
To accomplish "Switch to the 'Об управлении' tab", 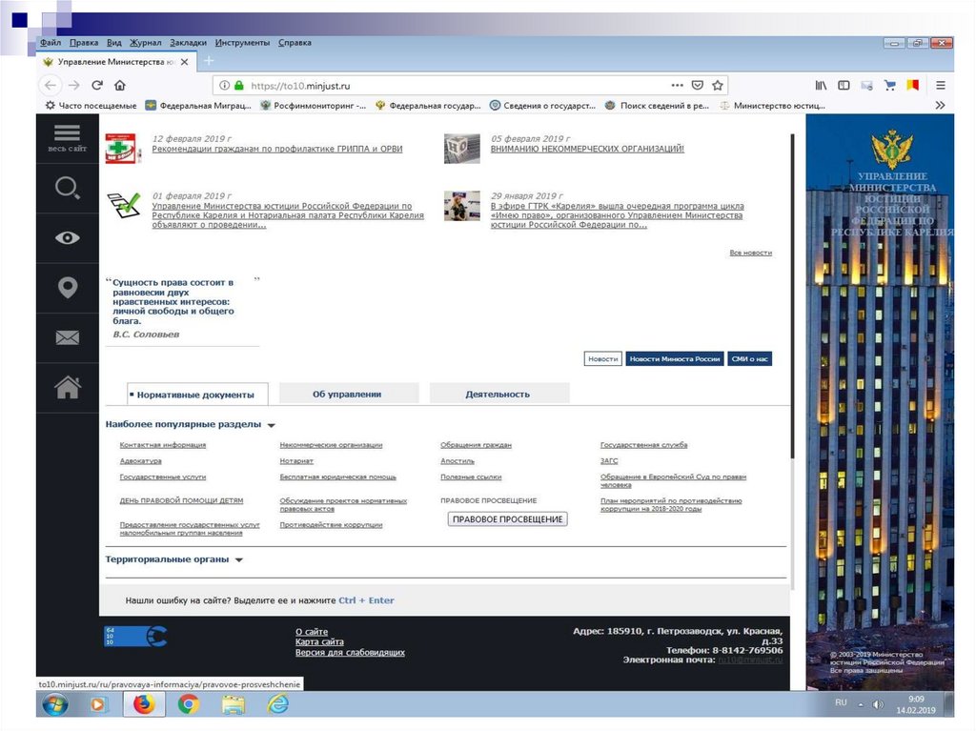I will [347, 394].
